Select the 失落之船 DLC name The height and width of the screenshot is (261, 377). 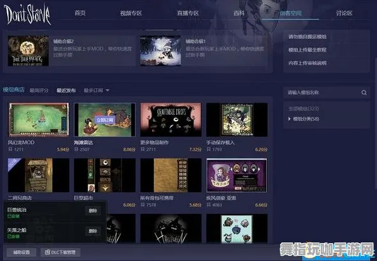coord(17,230)
